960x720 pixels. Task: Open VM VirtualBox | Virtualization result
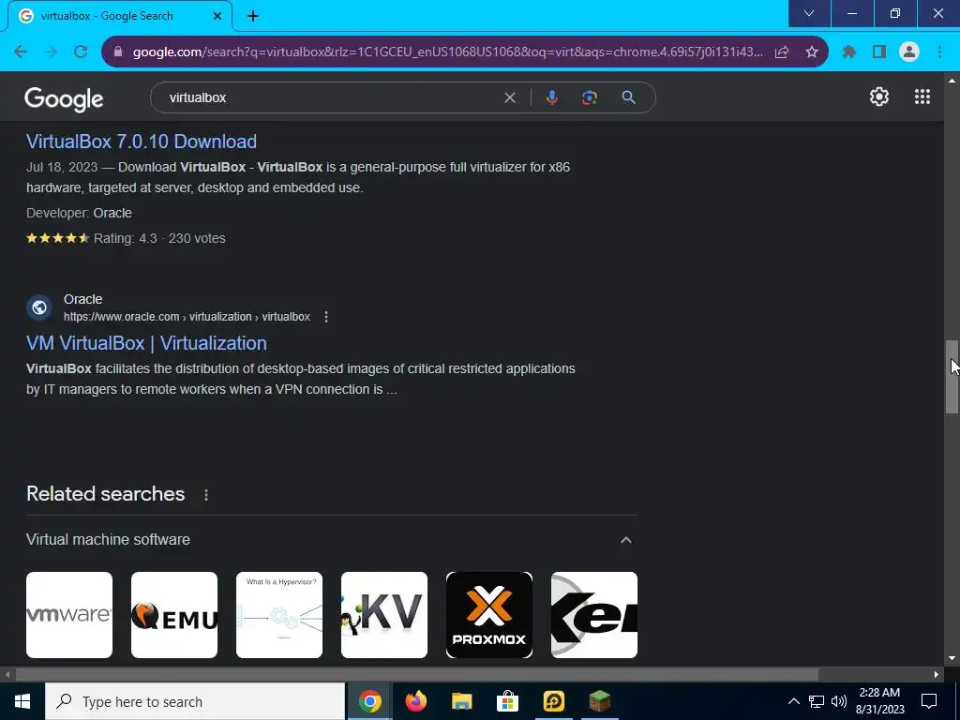point(146,343)
